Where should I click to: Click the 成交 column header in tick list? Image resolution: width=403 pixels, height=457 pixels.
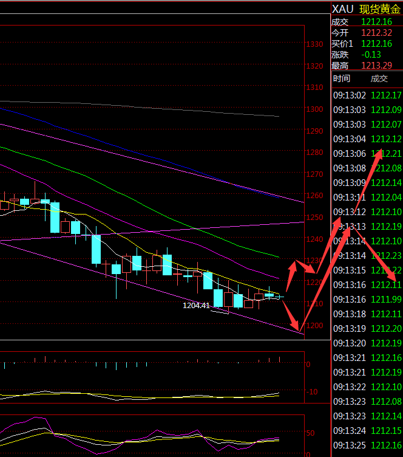click(379, 78)
